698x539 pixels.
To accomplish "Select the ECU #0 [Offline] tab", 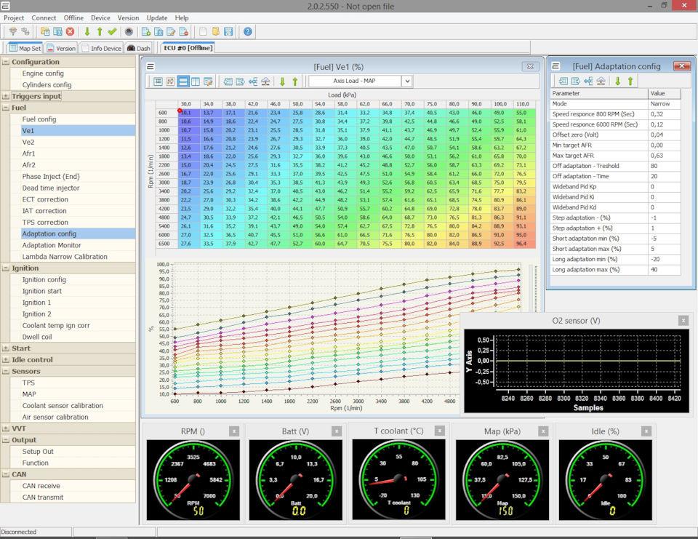I will click(x=188, y=48).
